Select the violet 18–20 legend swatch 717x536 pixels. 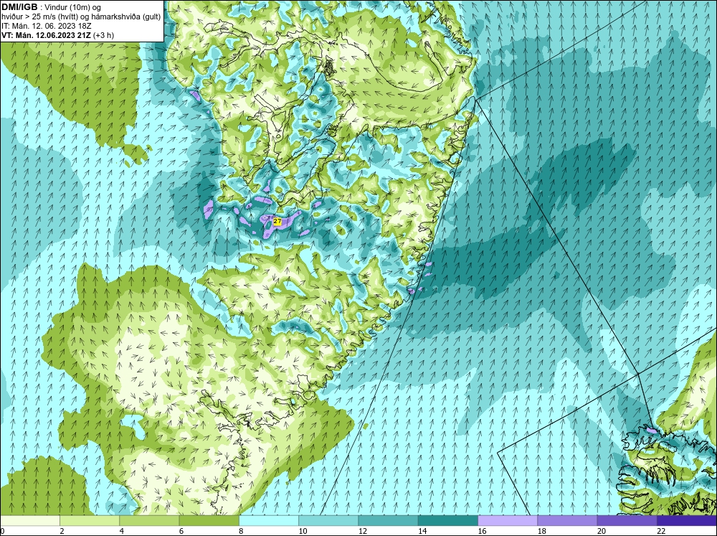[x=567, y=520]
